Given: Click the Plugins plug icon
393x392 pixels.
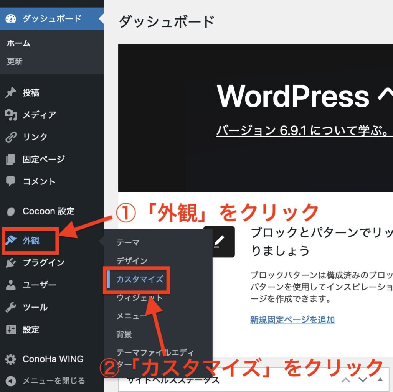Looking at the screenshot, I should click(11, 263).
